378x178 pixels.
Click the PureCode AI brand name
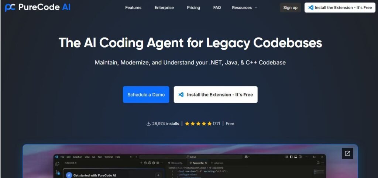[x=44, y=7]
